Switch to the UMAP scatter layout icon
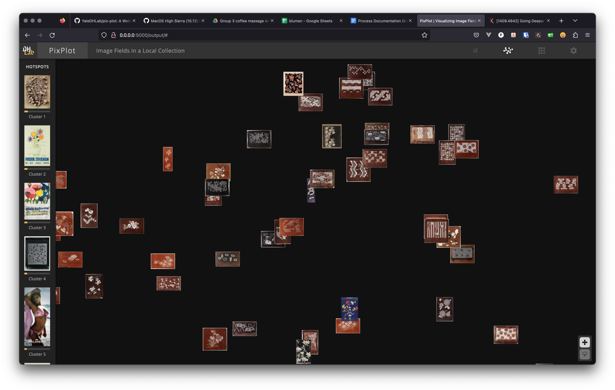This screenshot has width=615, height=390. point(508,51)
